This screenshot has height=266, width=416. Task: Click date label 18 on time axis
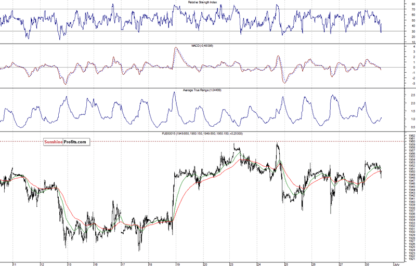click(x=150, y=264)
